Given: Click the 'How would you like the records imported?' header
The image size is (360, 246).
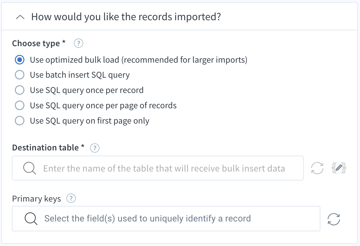Looking at the screenshot, I should coord(126,17).
